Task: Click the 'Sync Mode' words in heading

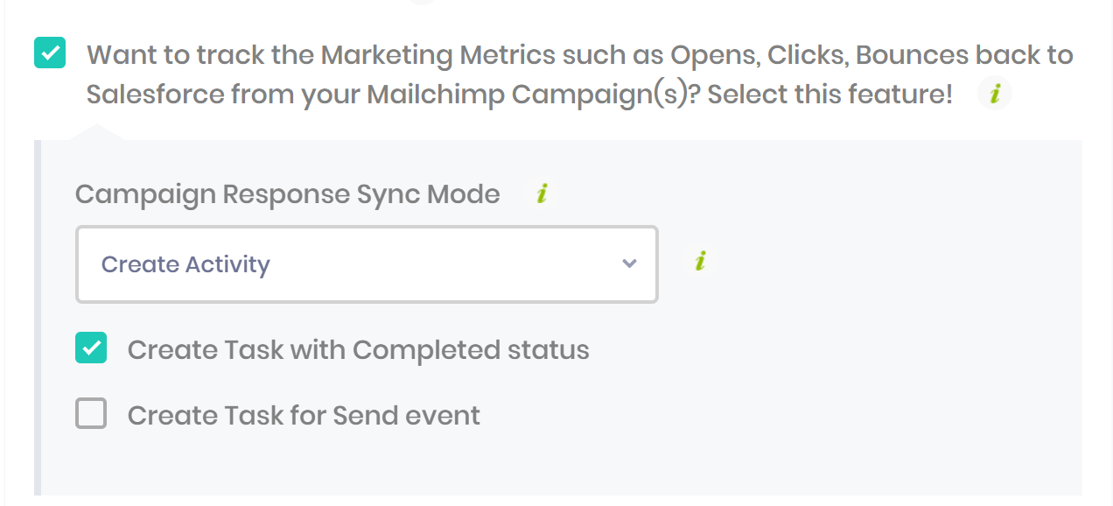Action: (429, 194)
